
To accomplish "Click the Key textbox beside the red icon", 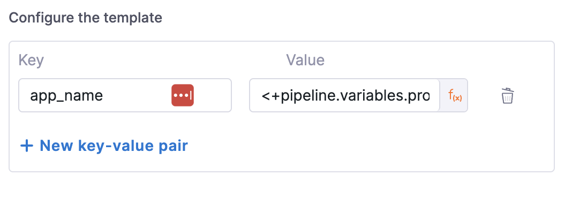I will [x=125, y=96].
